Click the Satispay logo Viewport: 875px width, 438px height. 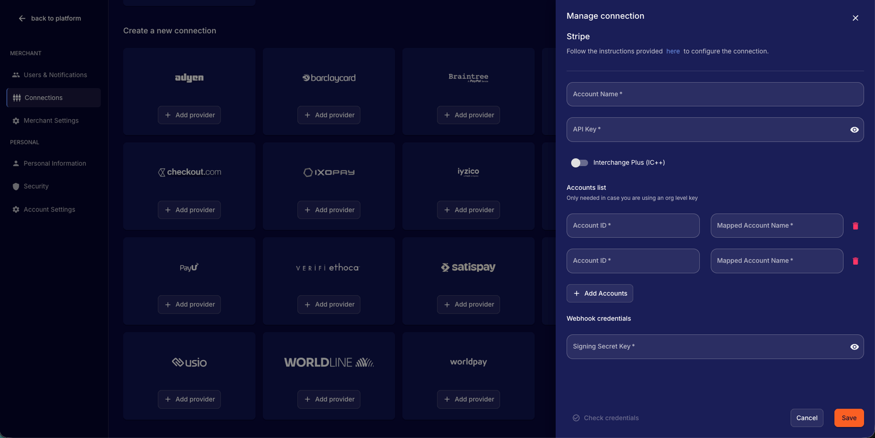click(x=469, y=267)
